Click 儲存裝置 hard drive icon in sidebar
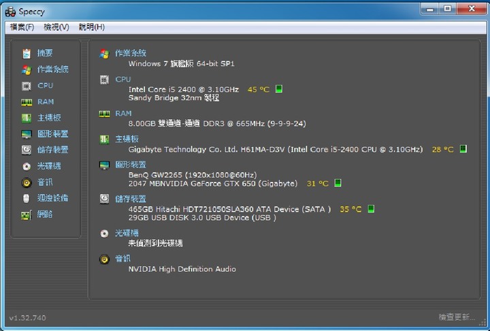This screenshot has width=490, height=331. click(x=27, y=150)
